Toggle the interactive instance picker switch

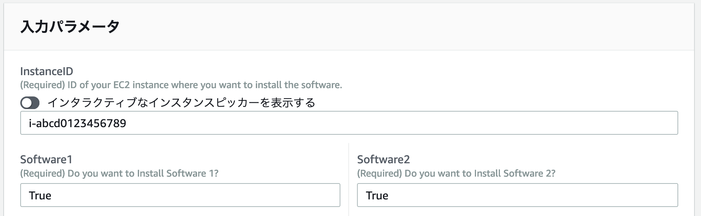[30, 103]
